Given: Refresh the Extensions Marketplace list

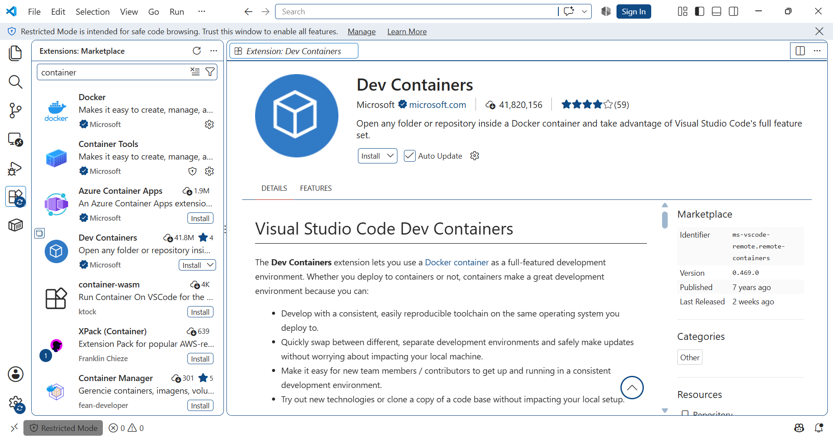Looking at the screenshot, I should [x=197, y=51].
